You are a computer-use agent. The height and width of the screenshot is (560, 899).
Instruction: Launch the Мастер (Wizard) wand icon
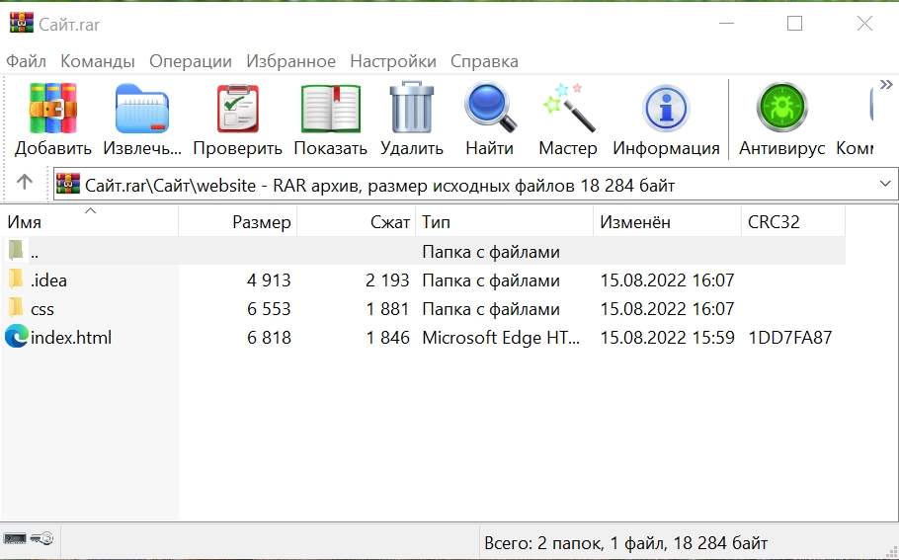coord(568,109)
